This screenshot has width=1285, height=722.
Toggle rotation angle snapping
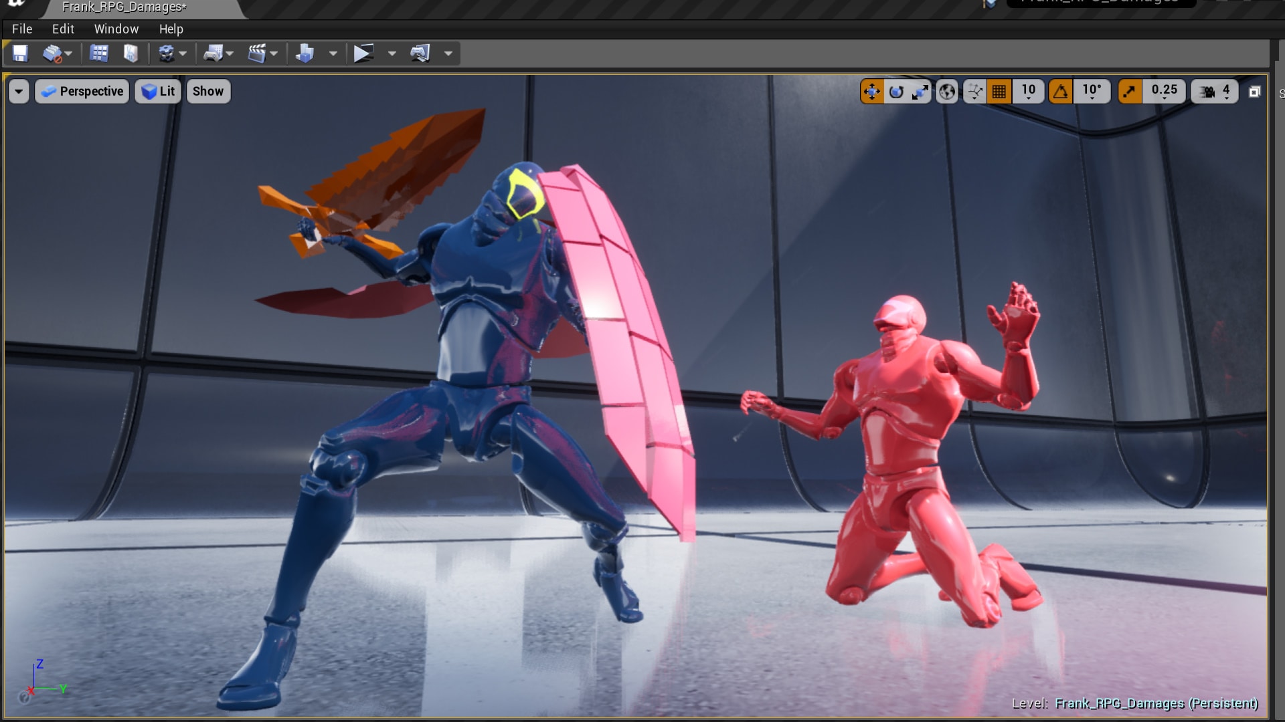click(x=1061, y=92)
